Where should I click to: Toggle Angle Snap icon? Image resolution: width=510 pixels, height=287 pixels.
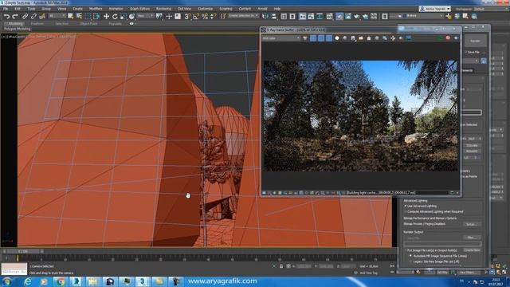[196, 16]
